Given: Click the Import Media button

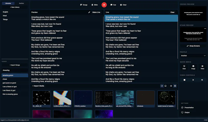Looking at the screenshot, I should click(38, 86).
